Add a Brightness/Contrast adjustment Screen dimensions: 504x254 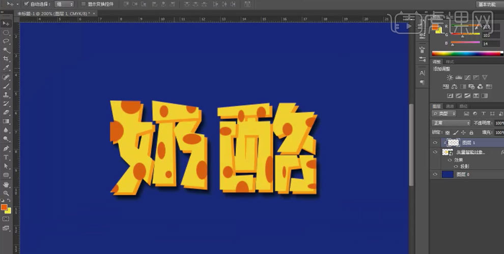pyautogui.click(x=450, y=77)
